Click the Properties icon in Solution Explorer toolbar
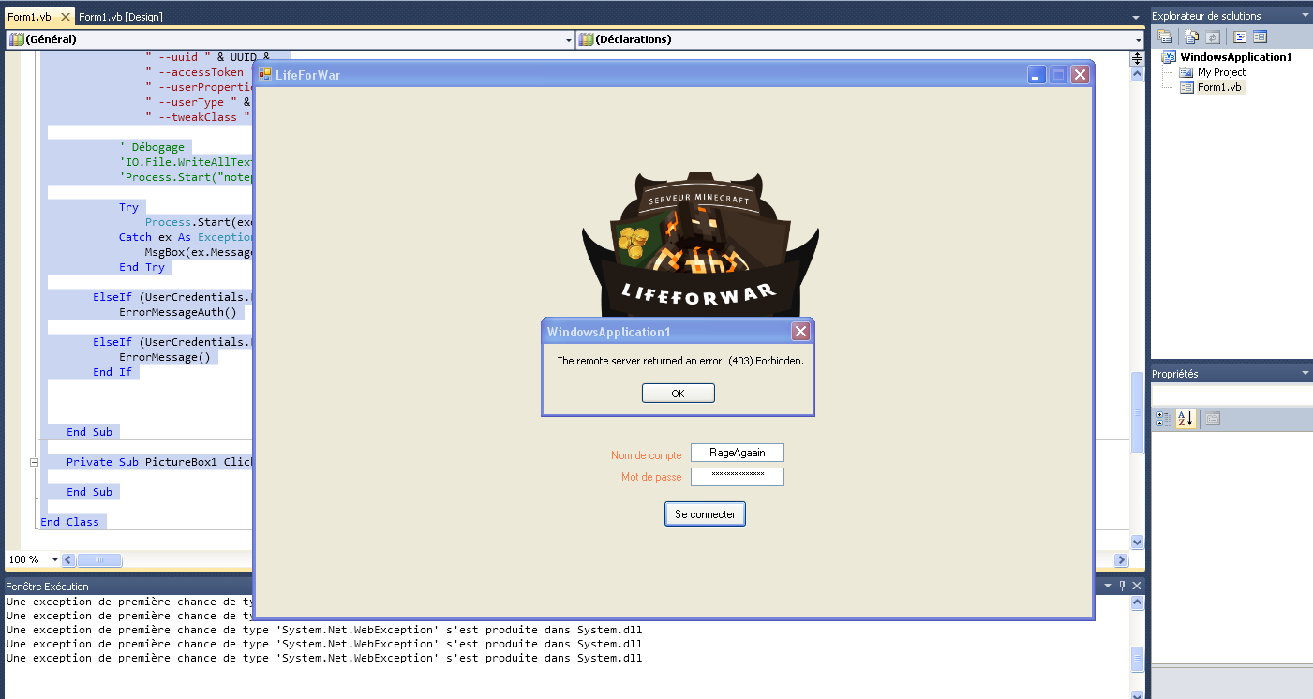 1165,37
